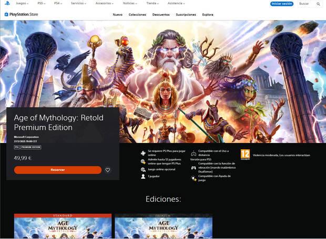Open the Explora store tab

click(x=208, y=15)
